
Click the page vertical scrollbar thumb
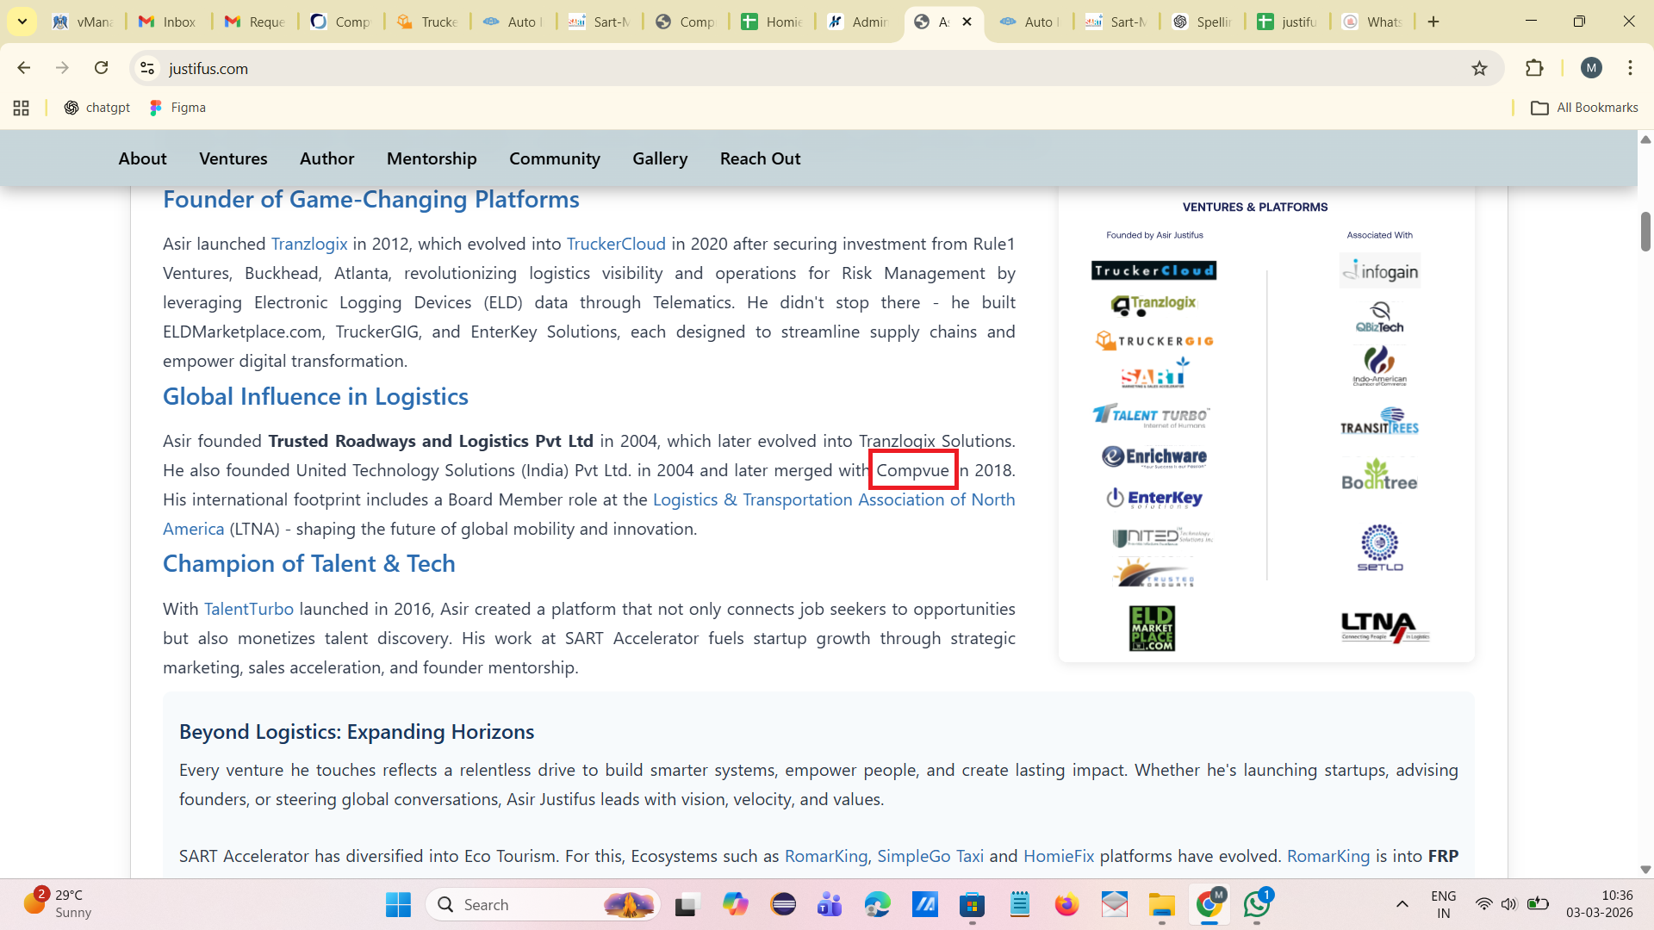(x=1645, y=231)
